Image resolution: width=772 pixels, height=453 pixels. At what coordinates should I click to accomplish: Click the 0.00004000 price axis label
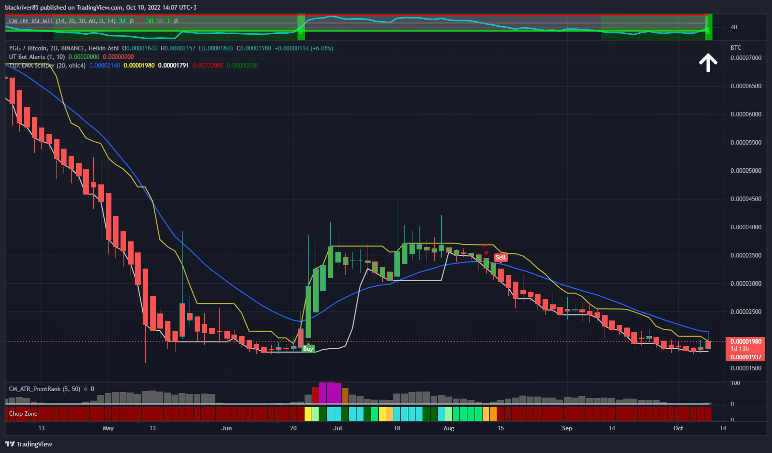(x=746, y=227)
